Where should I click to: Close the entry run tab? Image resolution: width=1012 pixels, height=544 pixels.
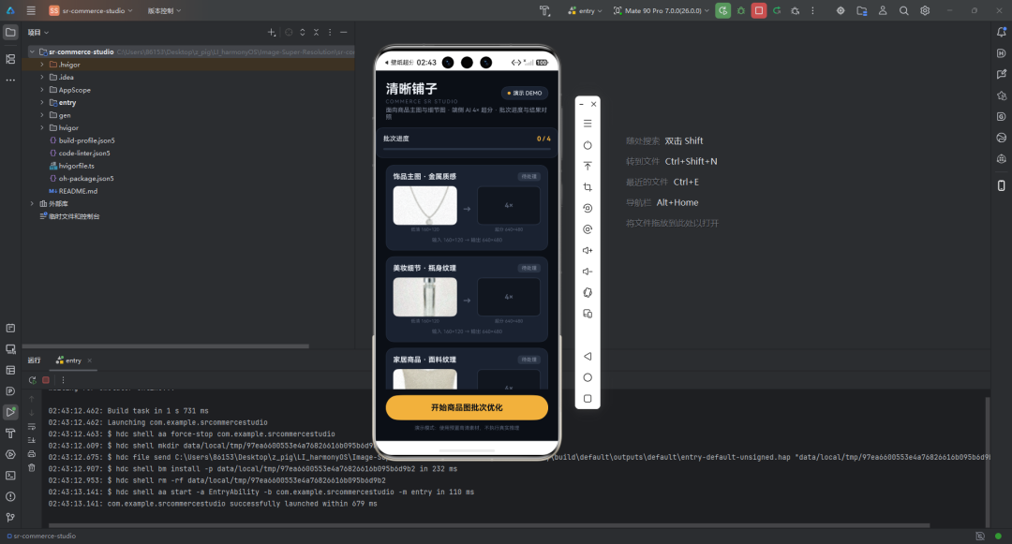[x=90, y=360]
